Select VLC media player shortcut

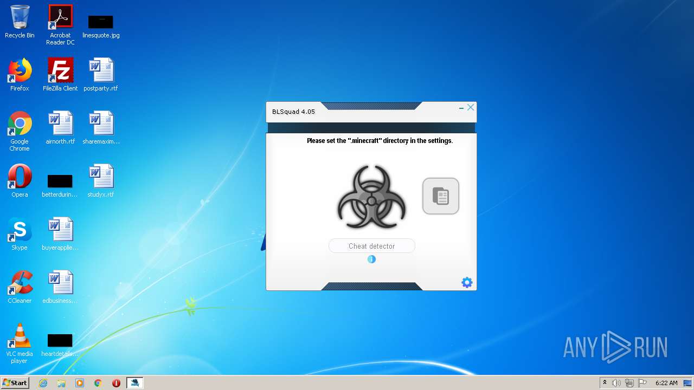click(20, 343)
